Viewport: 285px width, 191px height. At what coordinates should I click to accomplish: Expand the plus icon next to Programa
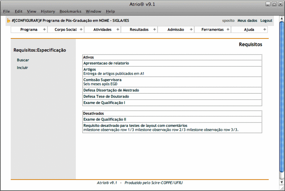pos(44,30)
